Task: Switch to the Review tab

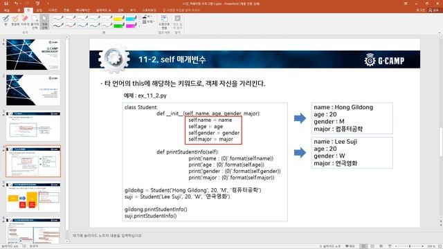Action: (120, 10)
